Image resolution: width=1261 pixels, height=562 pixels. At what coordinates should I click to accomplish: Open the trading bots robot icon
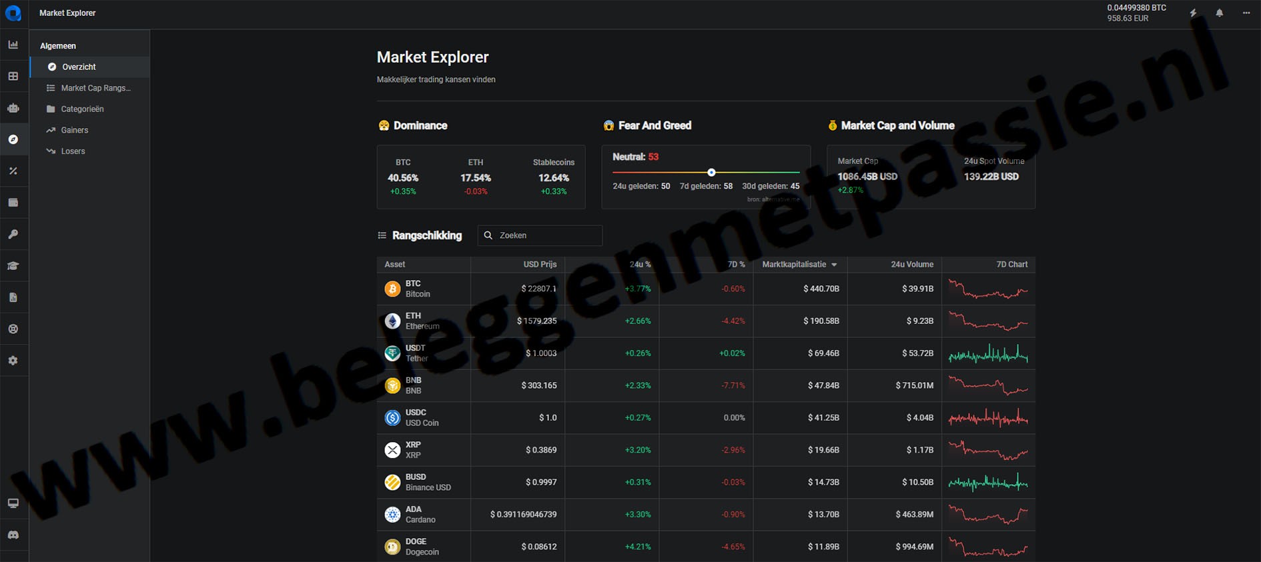(13, 108)
